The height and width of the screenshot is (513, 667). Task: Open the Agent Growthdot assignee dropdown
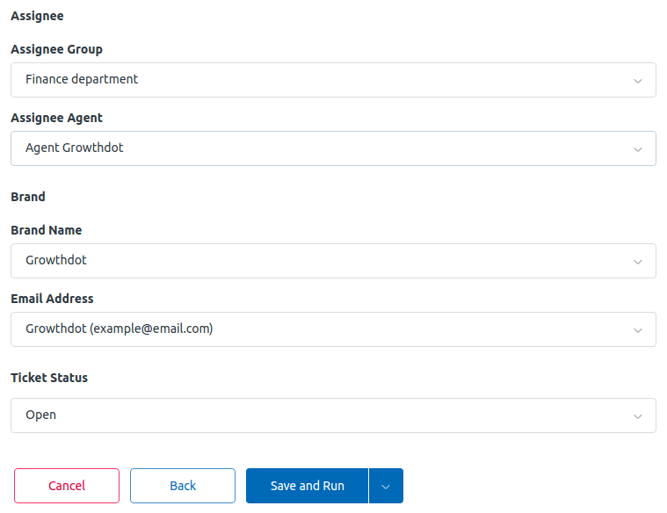point(333,148)
